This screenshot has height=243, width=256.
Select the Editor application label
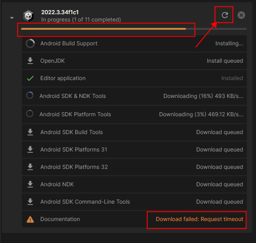click(63, 78)
